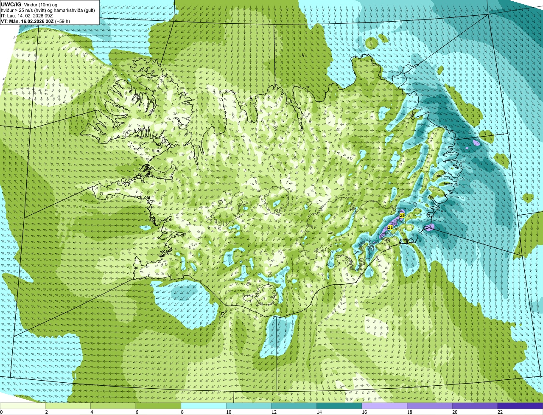Click the legend tick label '22'
Viewport: 543px width, 415px height.
[500, 412]
